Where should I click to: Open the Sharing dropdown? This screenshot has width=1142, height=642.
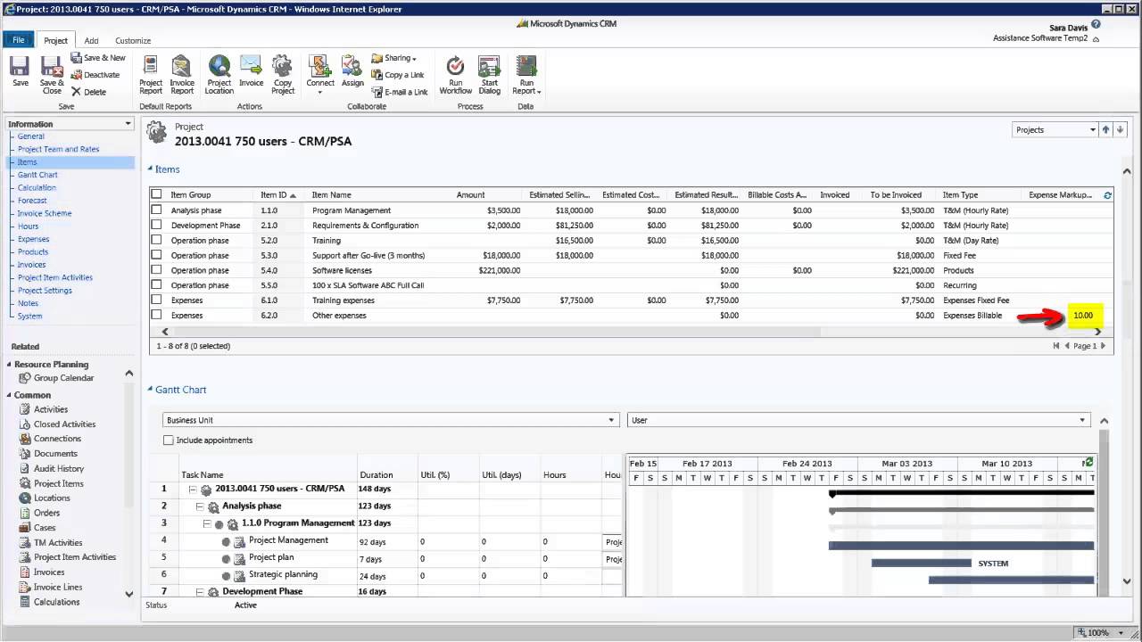[x=393, y=58]
